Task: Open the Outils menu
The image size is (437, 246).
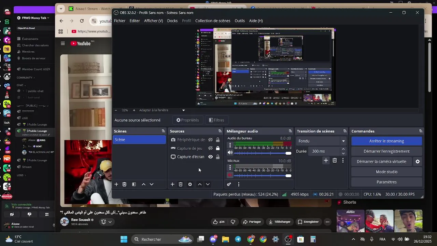Action: tap(240, 21)
